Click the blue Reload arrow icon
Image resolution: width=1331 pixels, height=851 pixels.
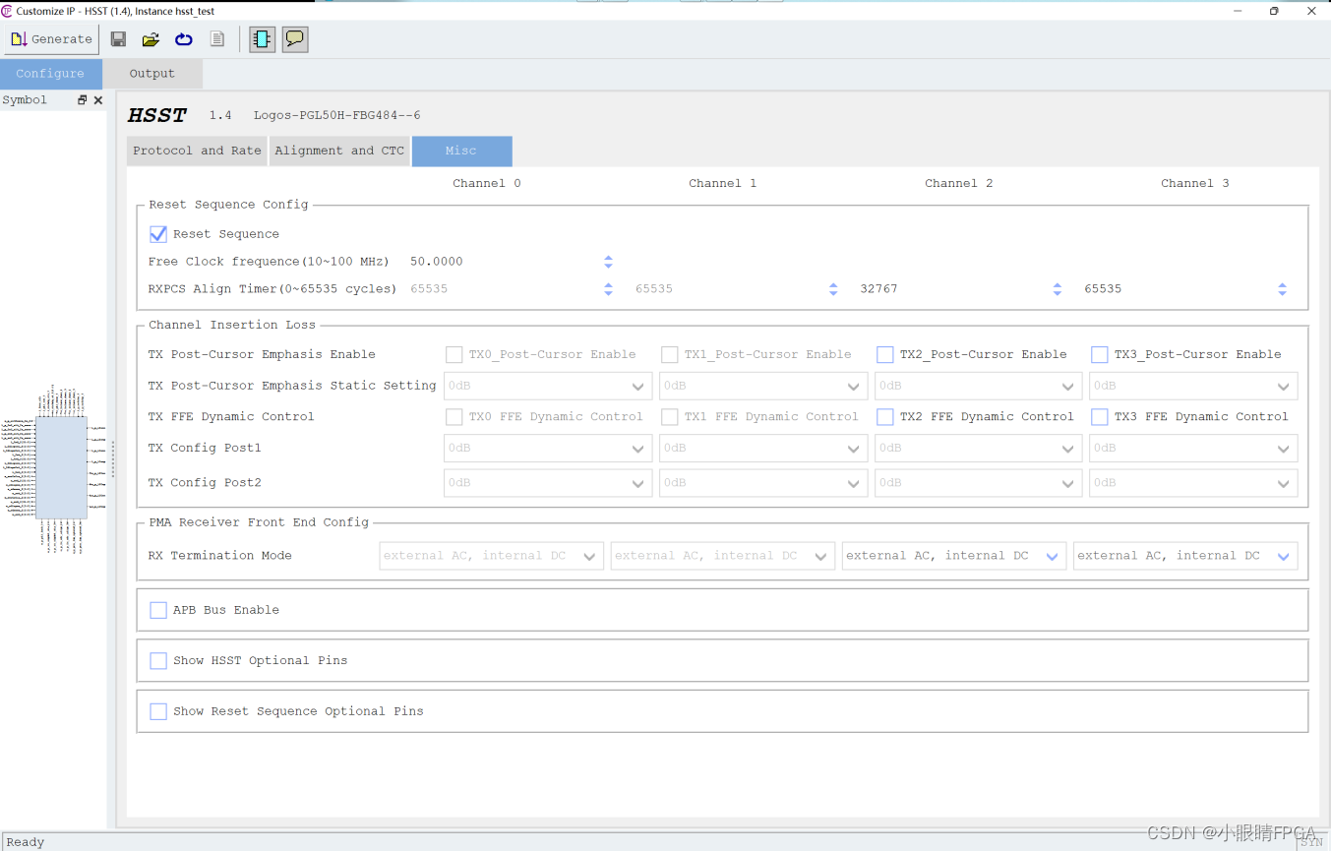[x=184, y=39]
